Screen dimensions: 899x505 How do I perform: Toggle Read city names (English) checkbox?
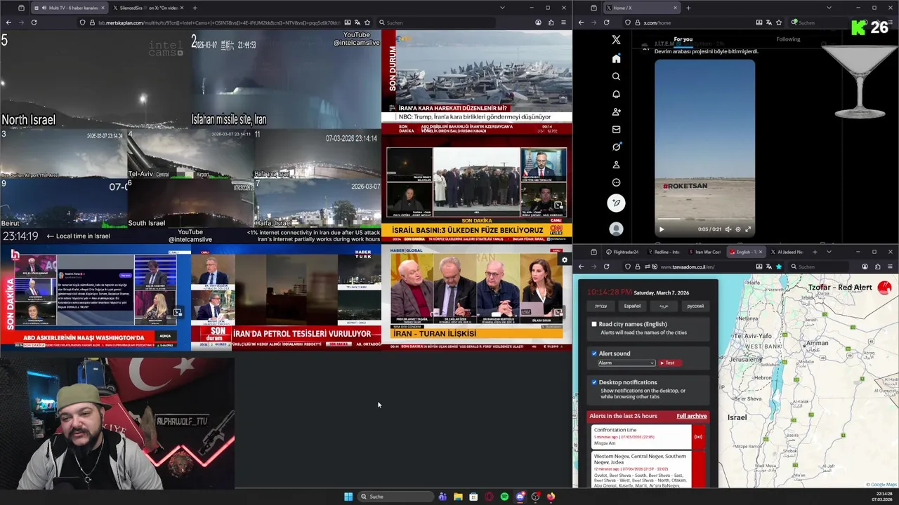594,324
